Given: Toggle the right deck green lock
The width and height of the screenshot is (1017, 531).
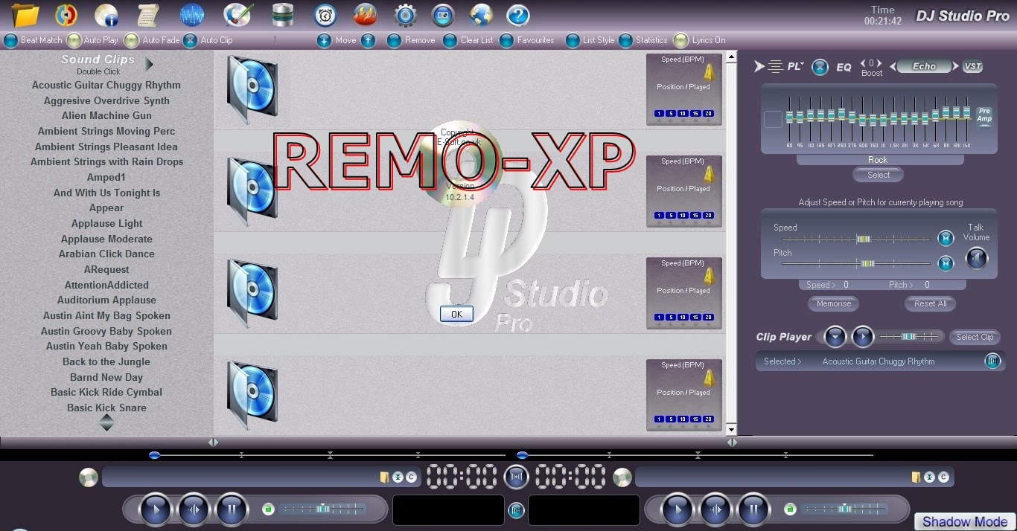Looking at the screenshot, I should [790, 509].
